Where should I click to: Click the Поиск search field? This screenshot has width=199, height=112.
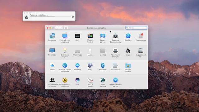136,28
